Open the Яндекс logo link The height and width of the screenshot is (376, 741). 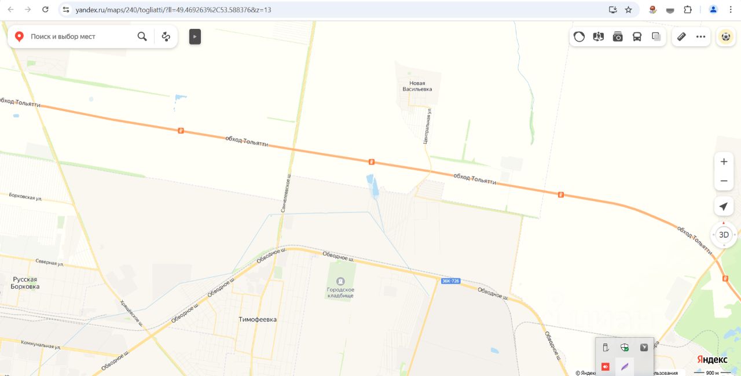click(x=712, y=360)
